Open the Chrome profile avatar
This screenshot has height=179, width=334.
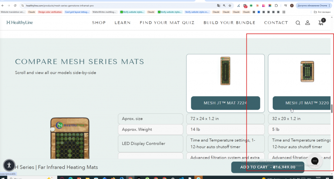(x=292, y=6)
